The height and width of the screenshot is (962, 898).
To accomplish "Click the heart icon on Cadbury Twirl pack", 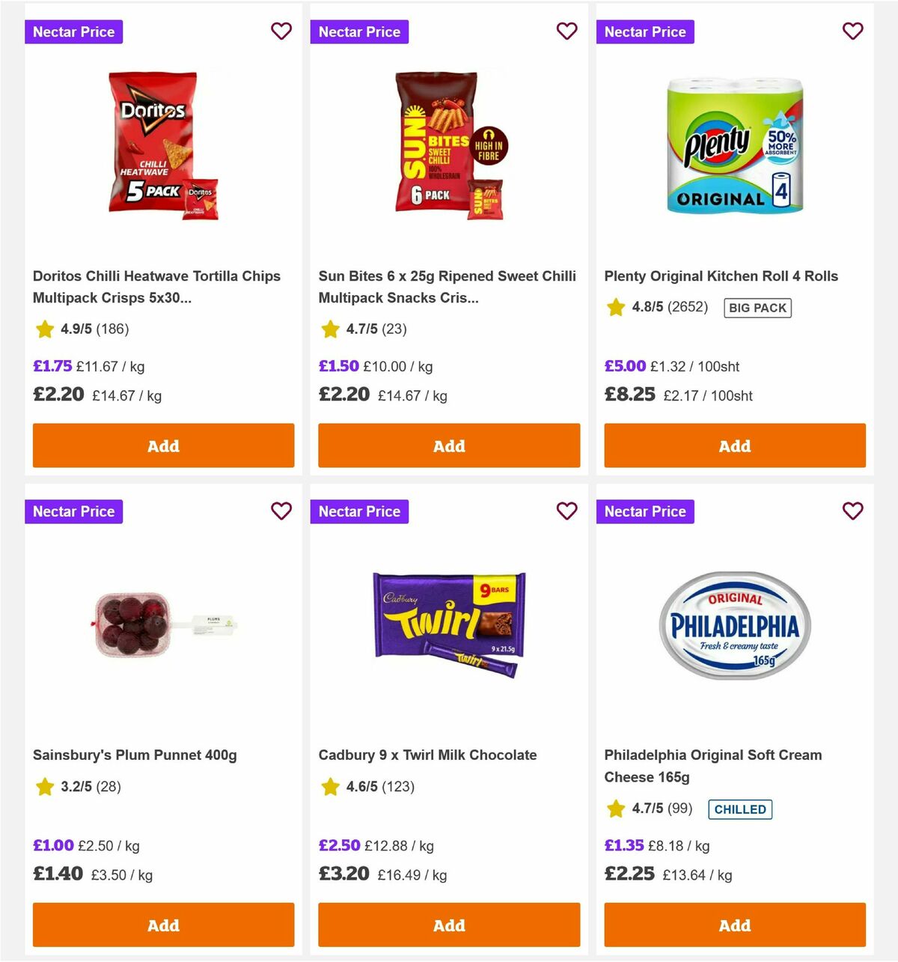I will [567, 511].
